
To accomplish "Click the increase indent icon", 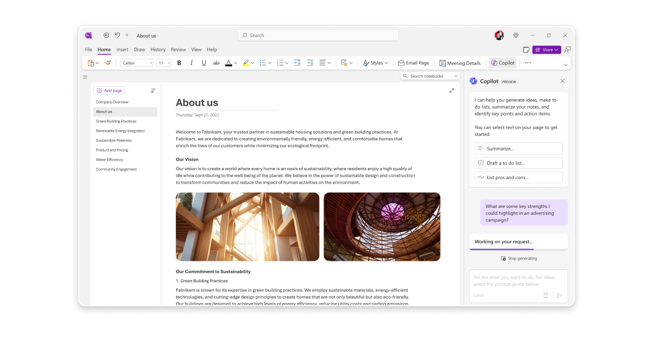I will pos(310,63).
